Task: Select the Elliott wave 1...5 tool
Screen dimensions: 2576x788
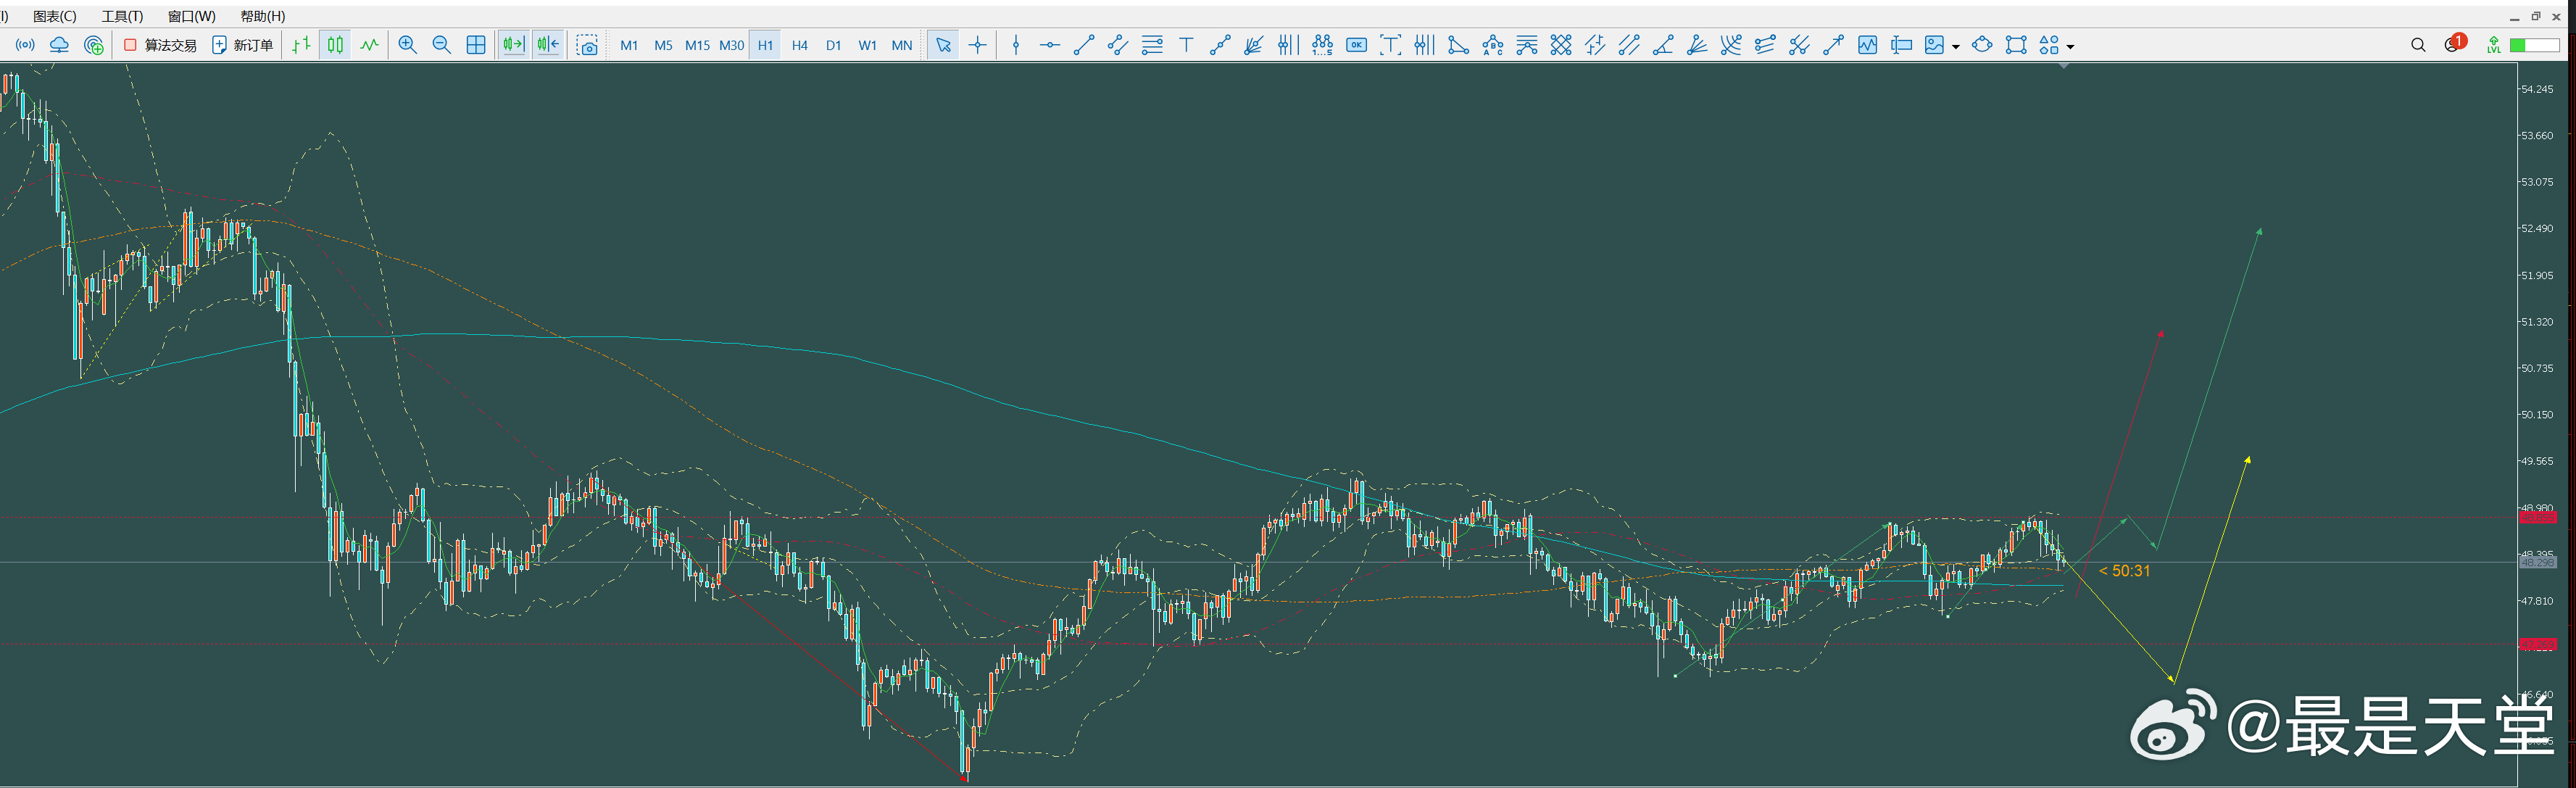Action: click(x=1322, y=45)
